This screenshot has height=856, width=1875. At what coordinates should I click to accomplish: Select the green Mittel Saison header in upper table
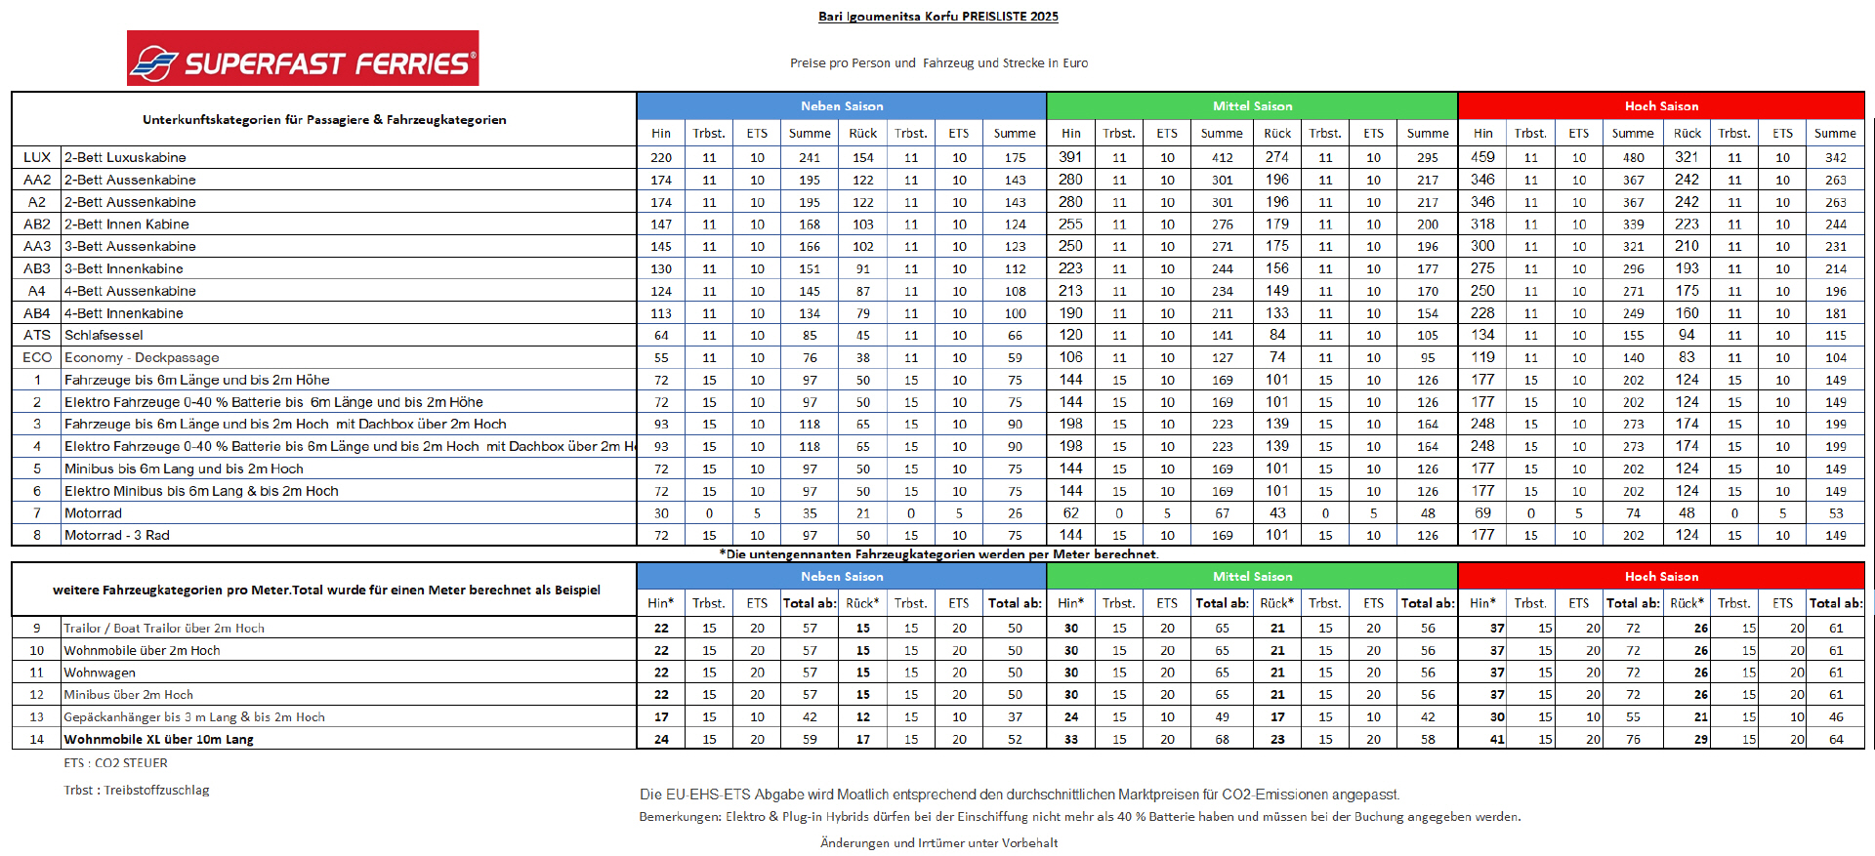click(x=1252, y=106)
